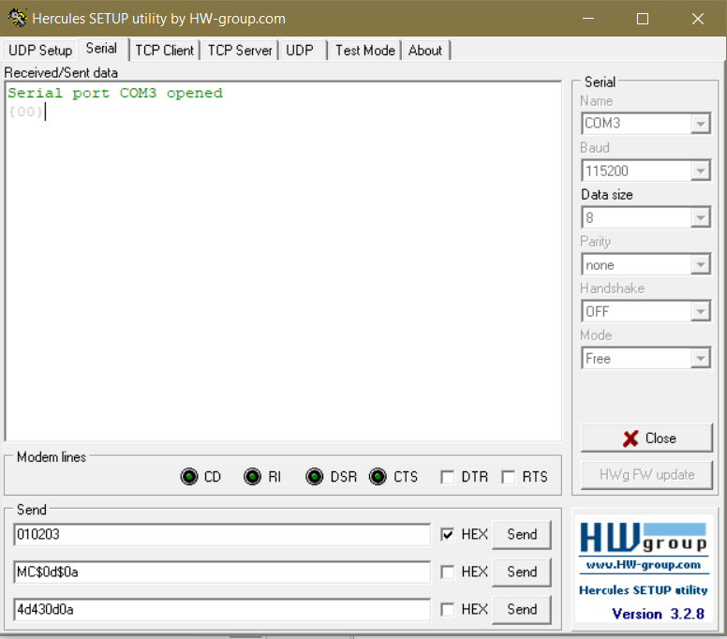Send the 010203 hex data
The height and width of the screenshot is (639, 727).
tap(522, 535)
